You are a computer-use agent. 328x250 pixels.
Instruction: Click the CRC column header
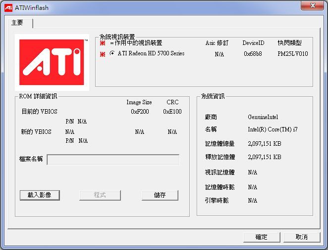tap(172, 102)
